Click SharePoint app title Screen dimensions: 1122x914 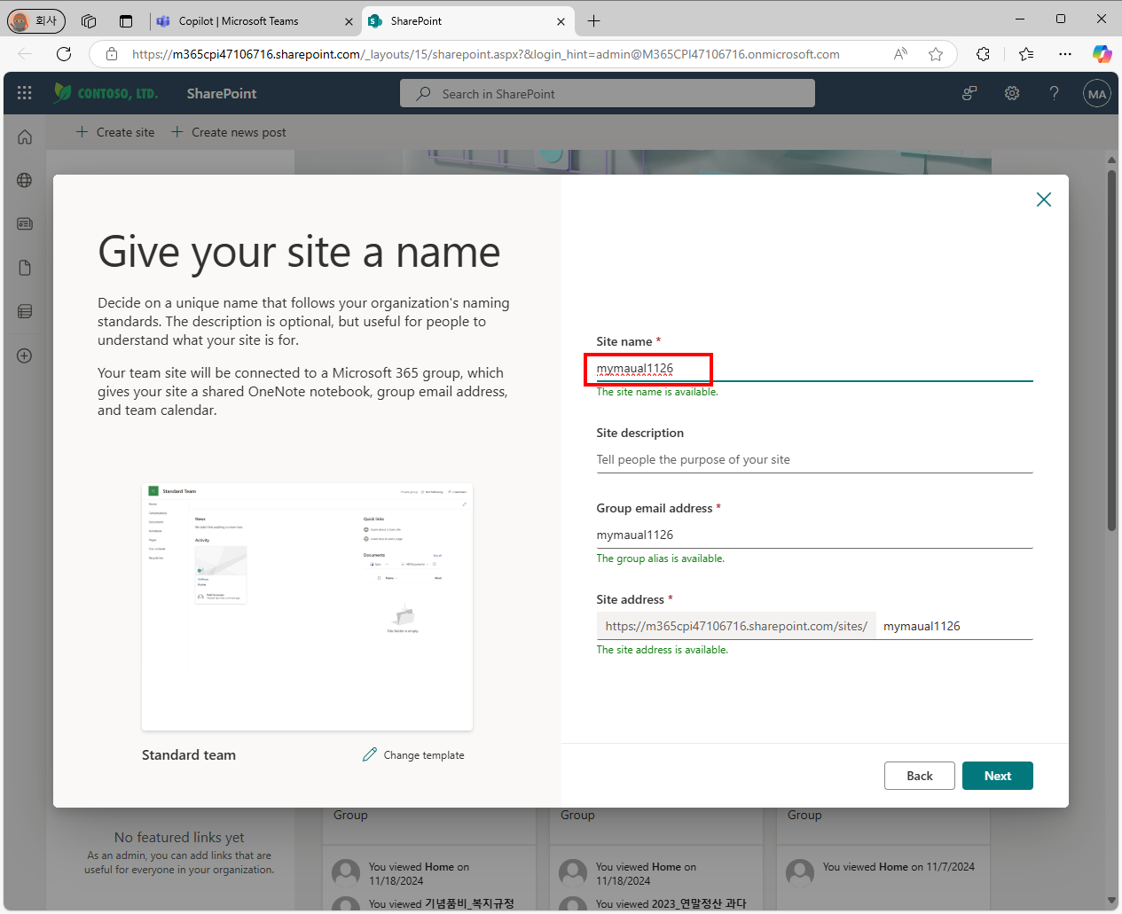[x=222, y=93]
